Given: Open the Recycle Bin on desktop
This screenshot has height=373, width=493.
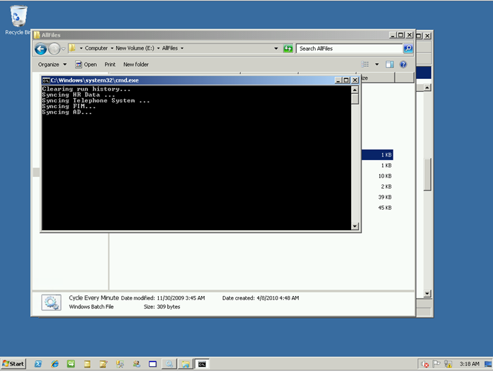Looking at the screenshot, I should [18, 20].
